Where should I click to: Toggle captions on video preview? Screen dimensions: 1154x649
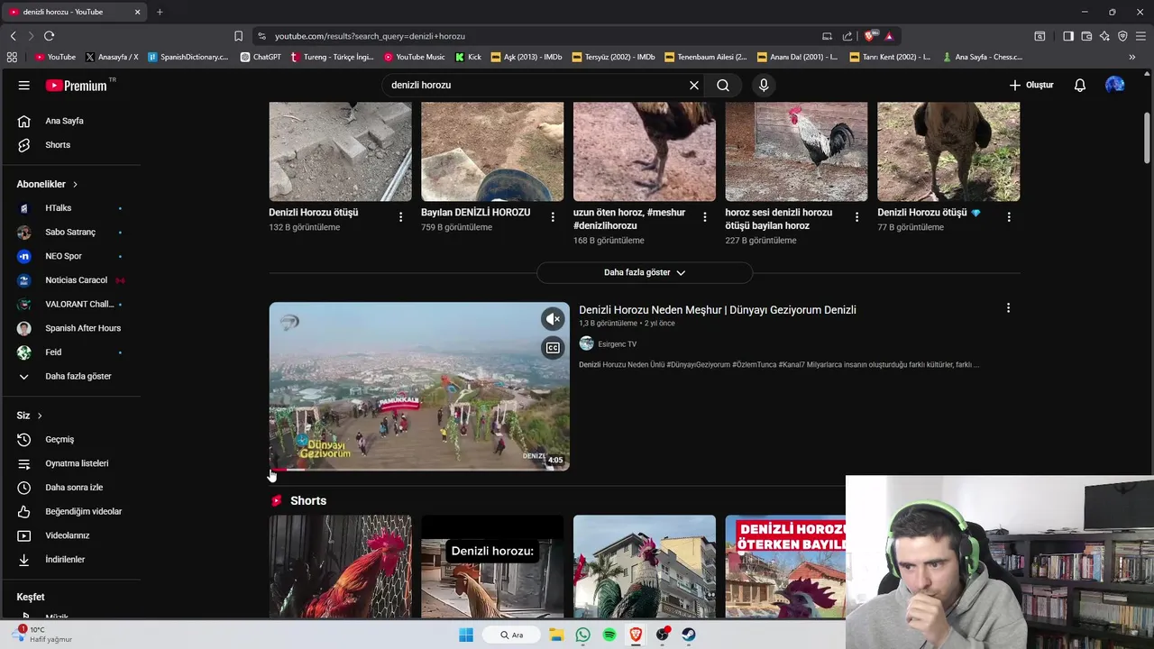click(x=553, y=348)
